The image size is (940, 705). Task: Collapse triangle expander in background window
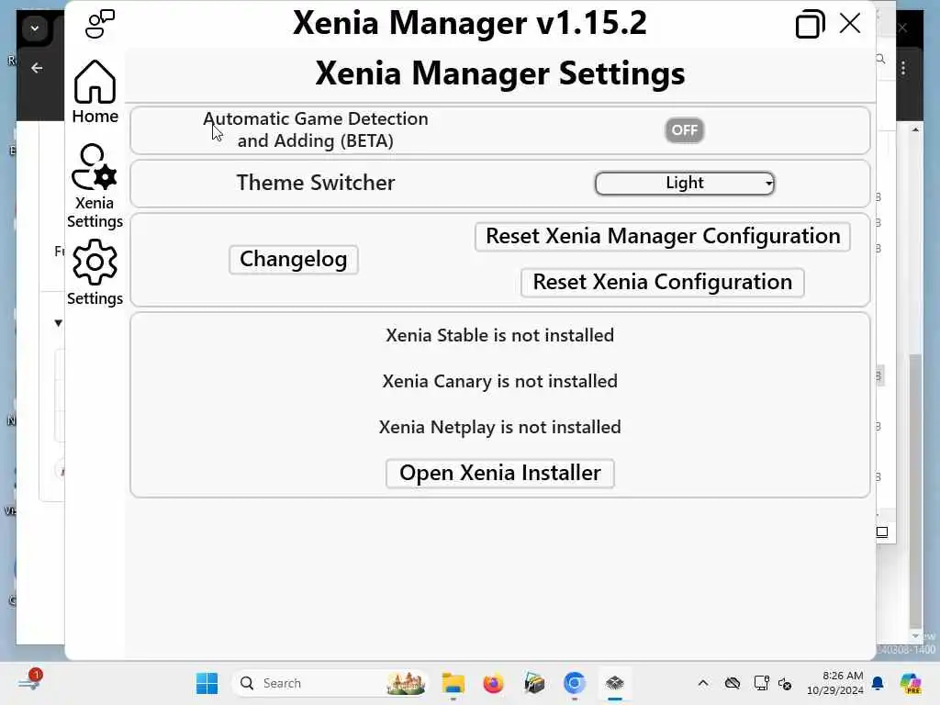click(x=58, y=323)
